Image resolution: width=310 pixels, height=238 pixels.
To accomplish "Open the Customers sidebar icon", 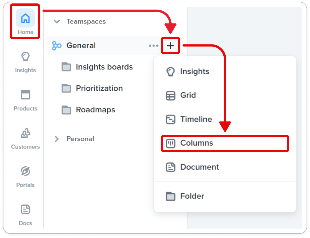I will (25, 138).
